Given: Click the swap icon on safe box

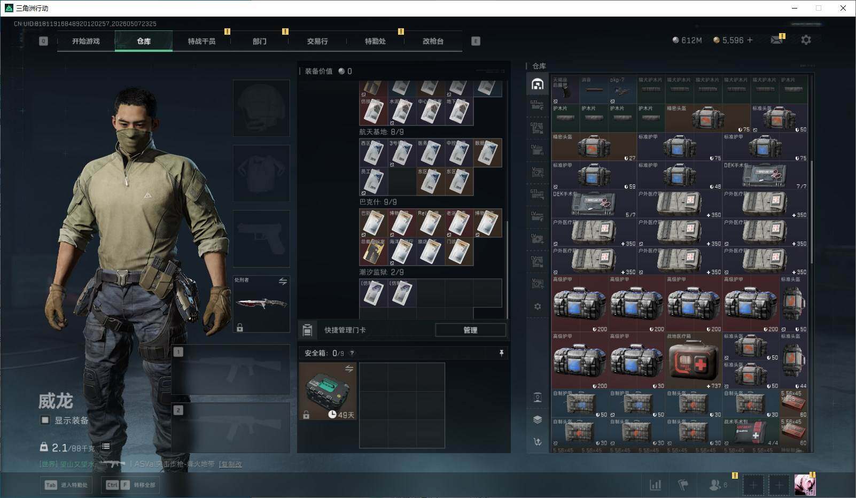Looking at the screenshot, I should [349, 369].
